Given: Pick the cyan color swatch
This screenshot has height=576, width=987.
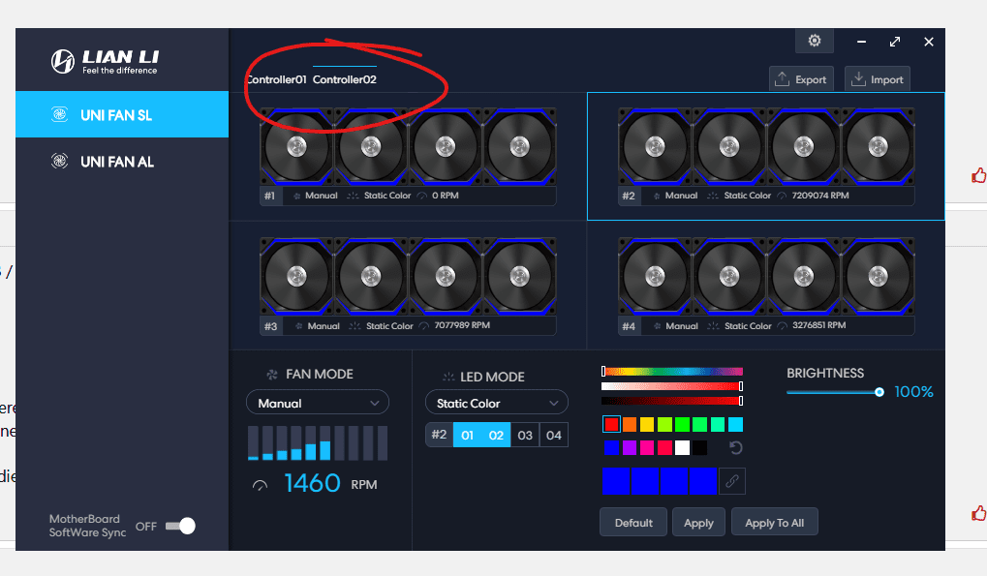Looking at the screenshot, I should click(x=735, y=424).
